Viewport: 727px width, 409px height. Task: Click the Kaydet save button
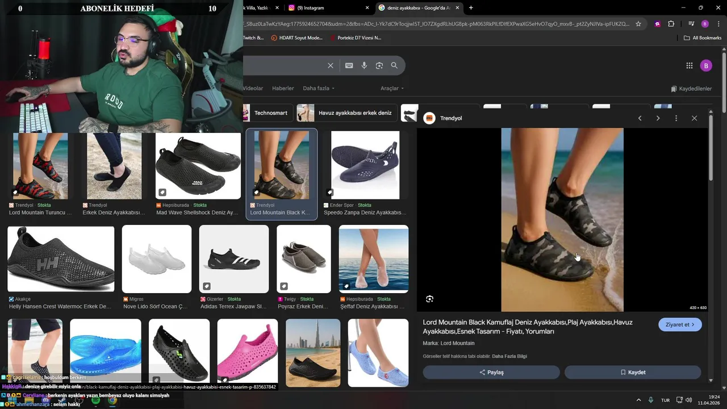coord(633,372)
